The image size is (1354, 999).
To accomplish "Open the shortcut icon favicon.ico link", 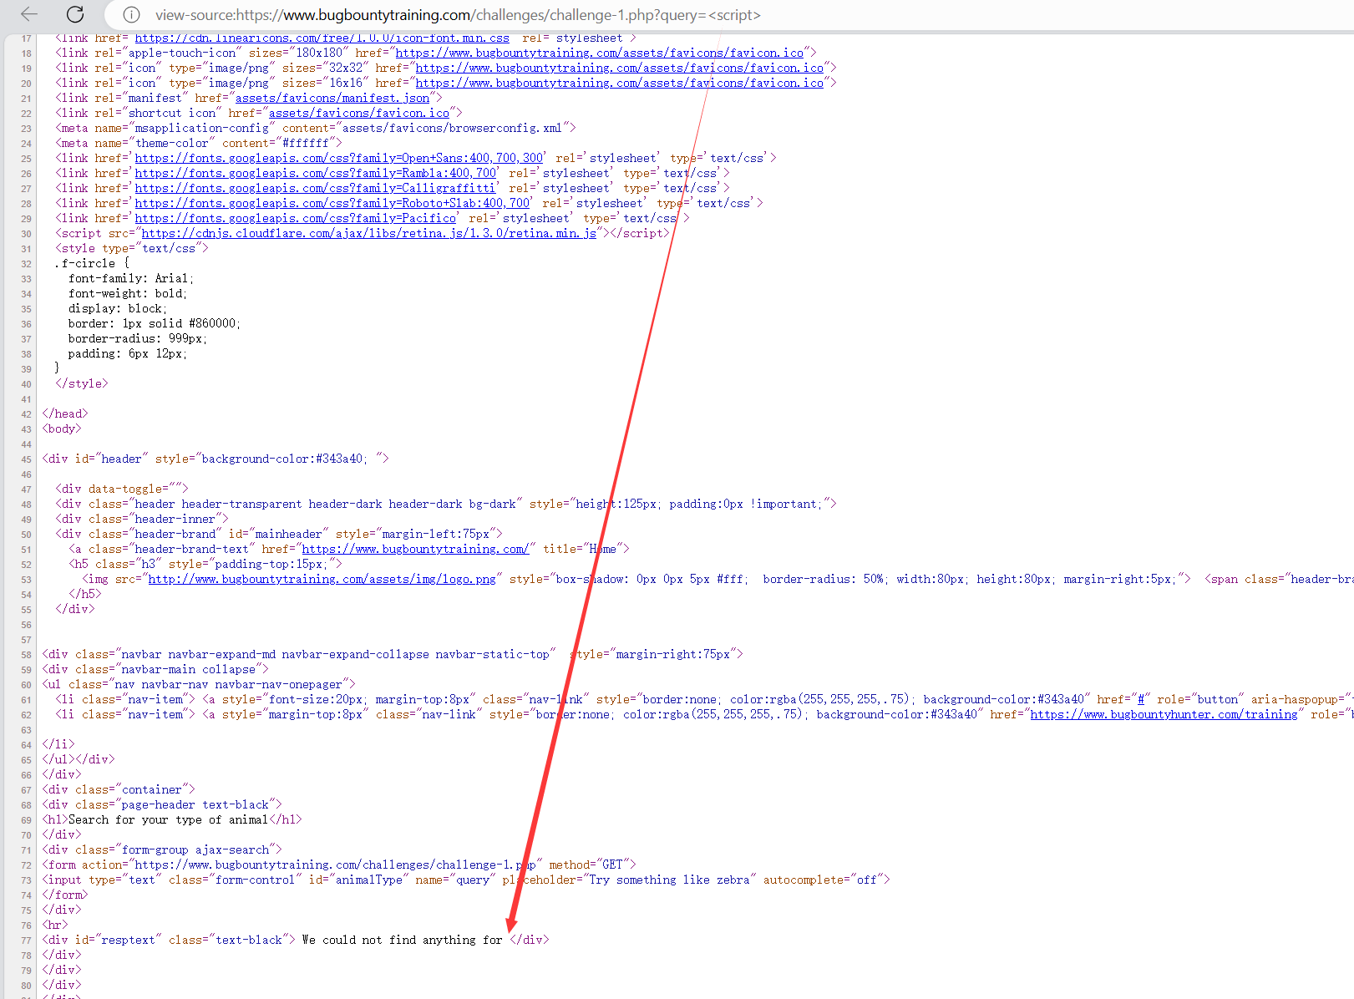I will pyautogui.click(x=358, y=113).
